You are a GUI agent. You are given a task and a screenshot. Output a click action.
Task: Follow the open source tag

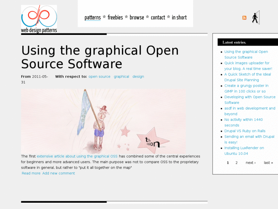click(99, 76)
